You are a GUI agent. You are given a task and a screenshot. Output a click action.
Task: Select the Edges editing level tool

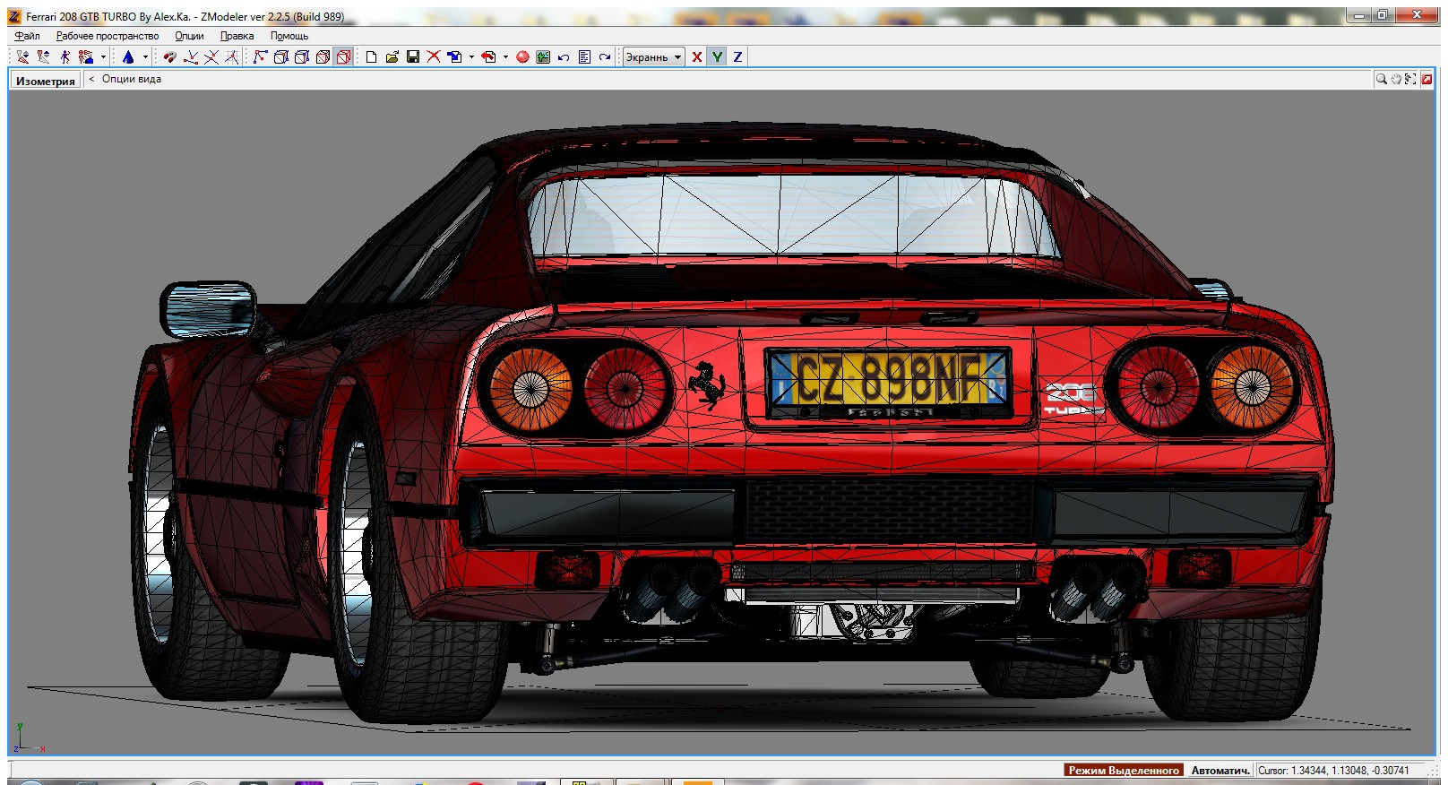pyautogui.click(x=43, y=56)
